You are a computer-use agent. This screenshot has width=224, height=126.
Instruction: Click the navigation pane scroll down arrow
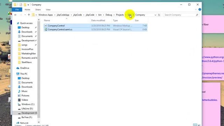click(x=39, y=122)
